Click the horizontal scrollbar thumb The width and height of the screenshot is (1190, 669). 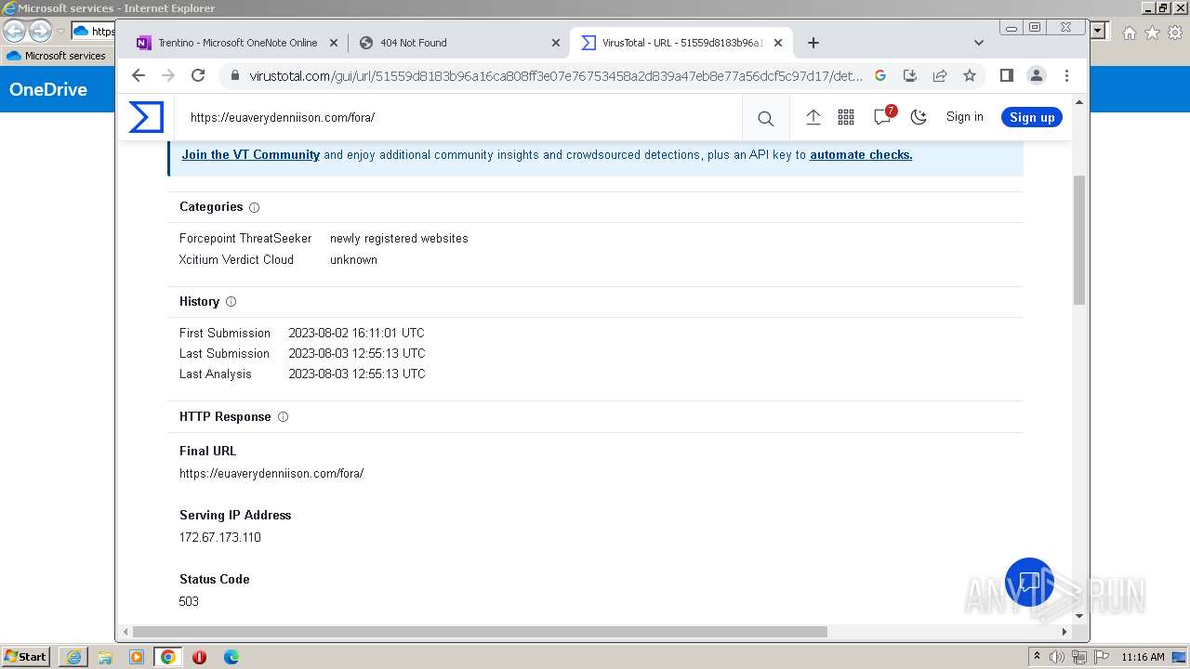pyautogui.click(x=480, y=632)
